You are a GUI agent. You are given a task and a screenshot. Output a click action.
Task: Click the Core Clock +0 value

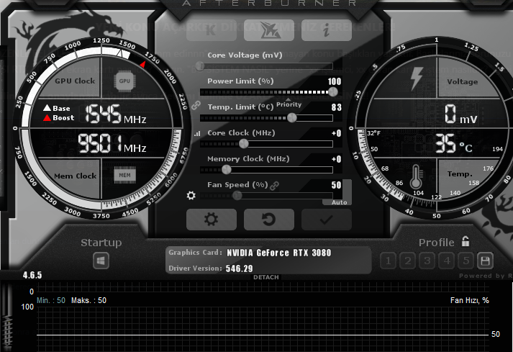point(336,133)
